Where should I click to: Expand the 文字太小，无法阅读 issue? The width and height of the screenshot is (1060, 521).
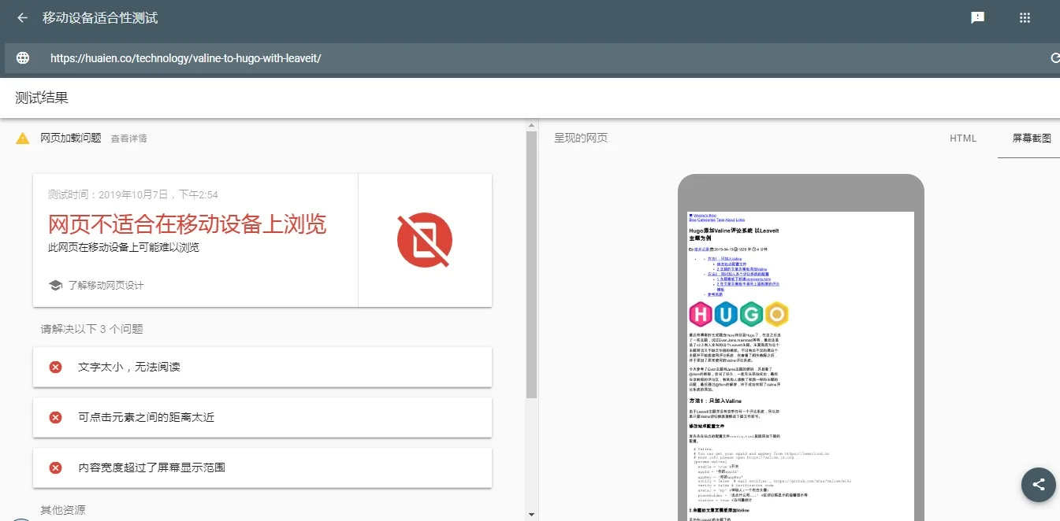click(x=262, y=367)
